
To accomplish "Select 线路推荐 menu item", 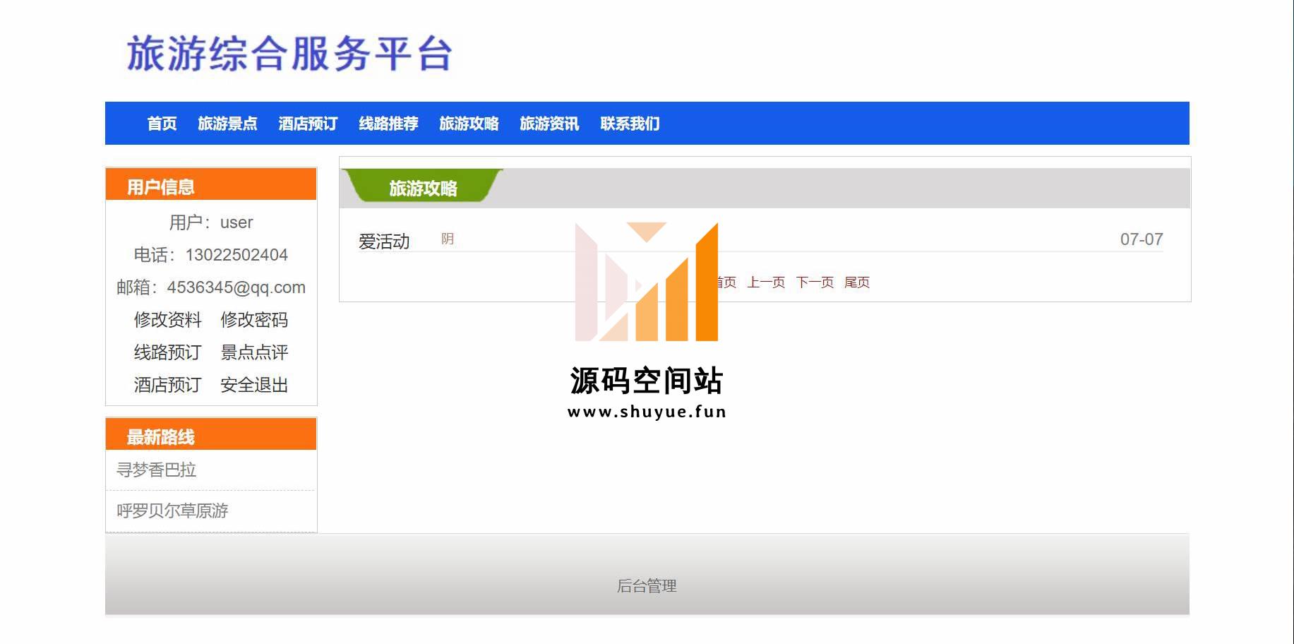I will pyautogui.click(x=388, y=124).
